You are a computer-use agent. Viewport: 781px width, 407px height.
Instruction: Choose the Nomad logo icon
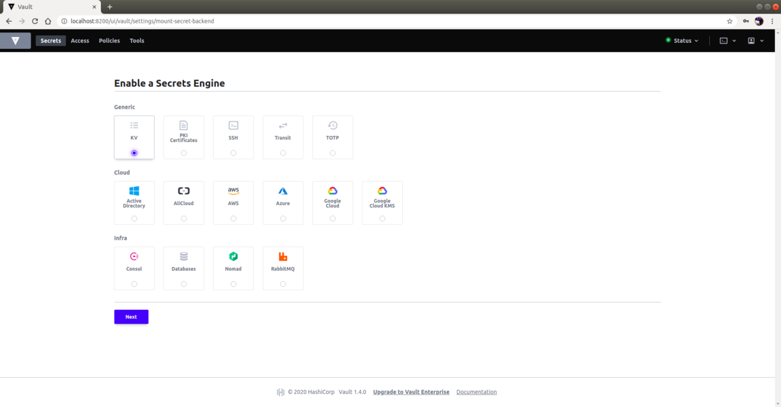[233, 257]
